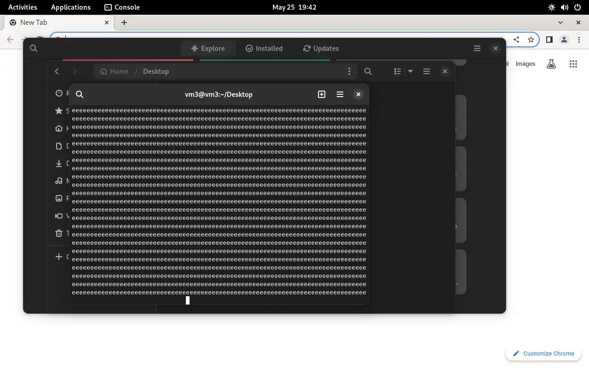Search files in Files window

[x=368, y=71]
